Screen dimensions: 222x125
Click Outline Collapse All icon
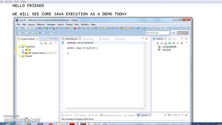[x=162, y=43]
